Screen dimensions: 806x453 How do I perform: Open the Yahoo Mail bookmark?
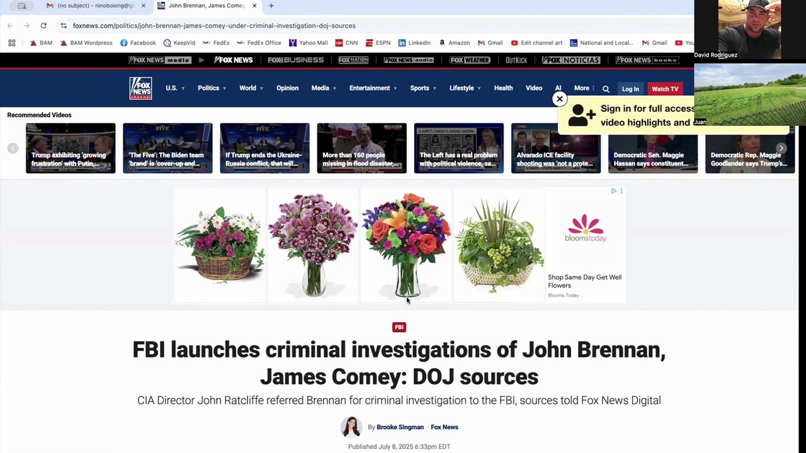point(309,43)
